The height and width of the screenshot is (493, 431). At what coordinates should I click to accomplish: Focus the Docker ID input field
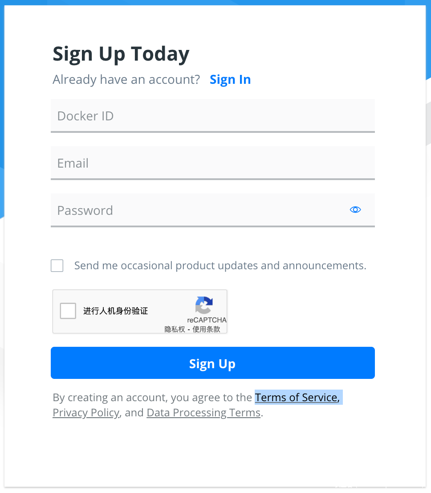tap(212, 116)
